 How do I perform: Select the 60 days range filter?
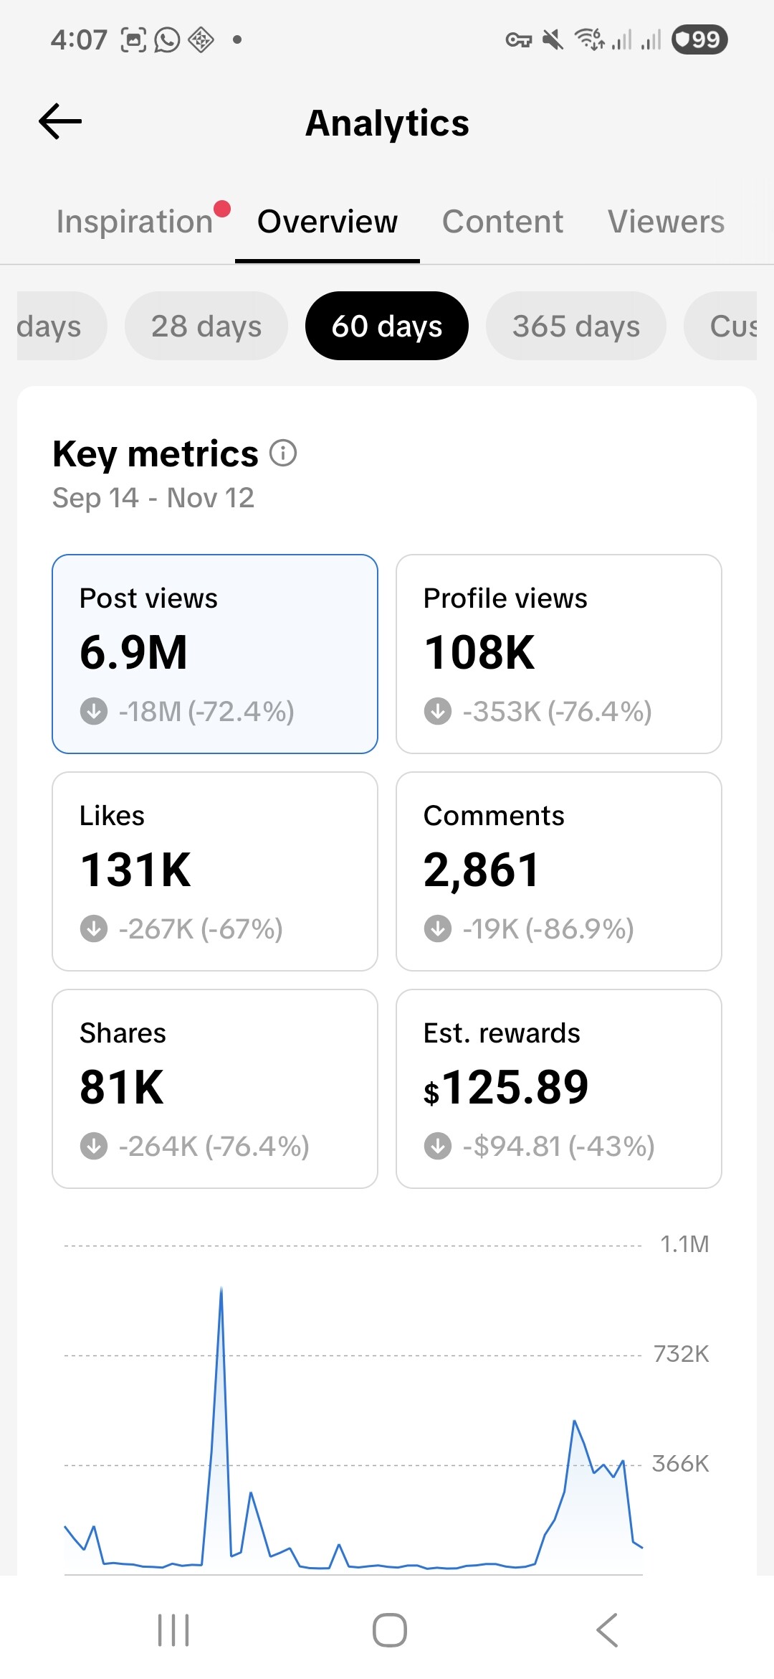[387, 326]
